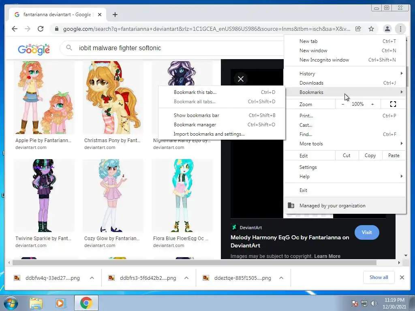This screenshot has height=311, width=415.
Task: Click the ddbfw4q-33ed27 png file icon
Action: (17, 278)
